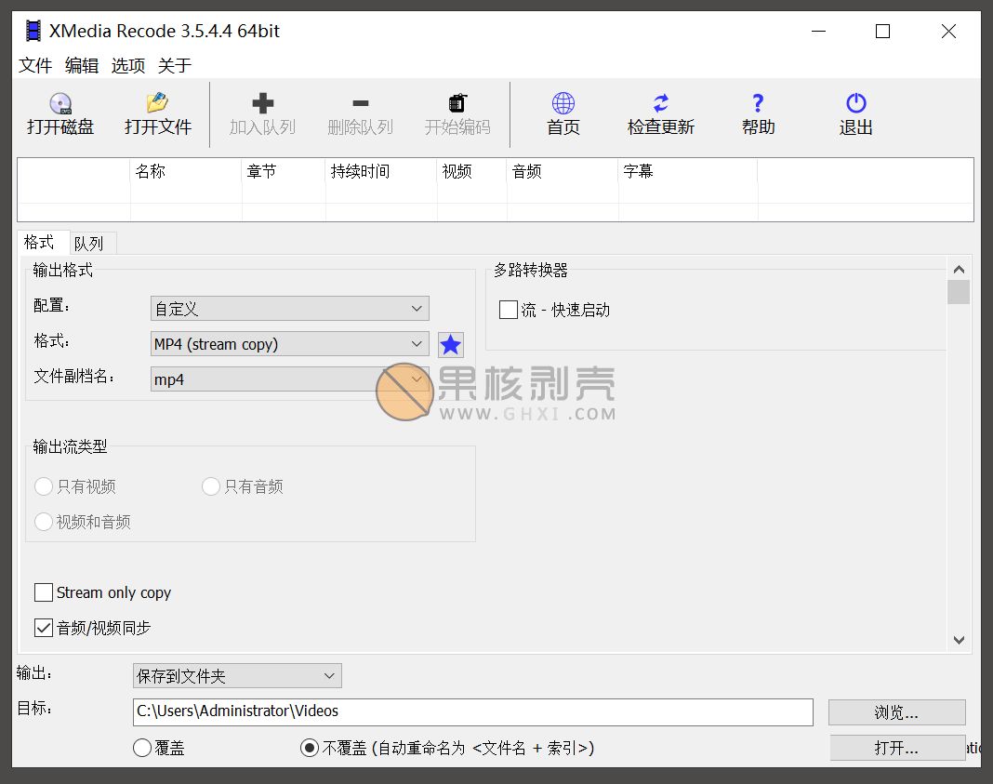The height and width of the screenshot is (784, 993).
Task: Enable the Stream only copy checkbox
Action: click(x=43, y=592)
